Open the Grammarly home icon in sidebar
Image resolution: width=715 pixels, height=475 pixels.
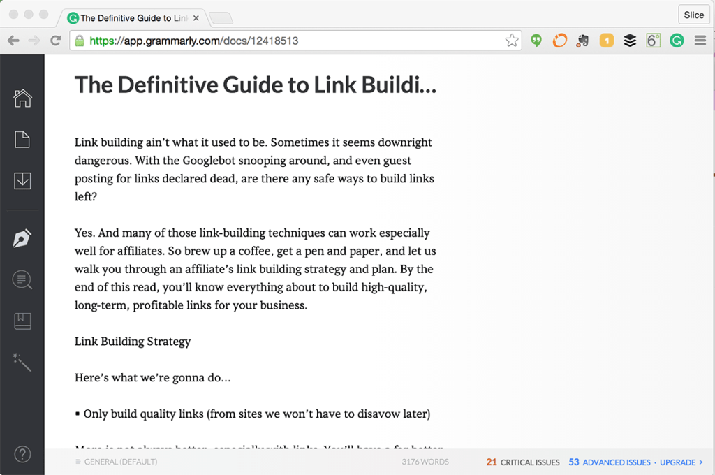coord(22,98)
